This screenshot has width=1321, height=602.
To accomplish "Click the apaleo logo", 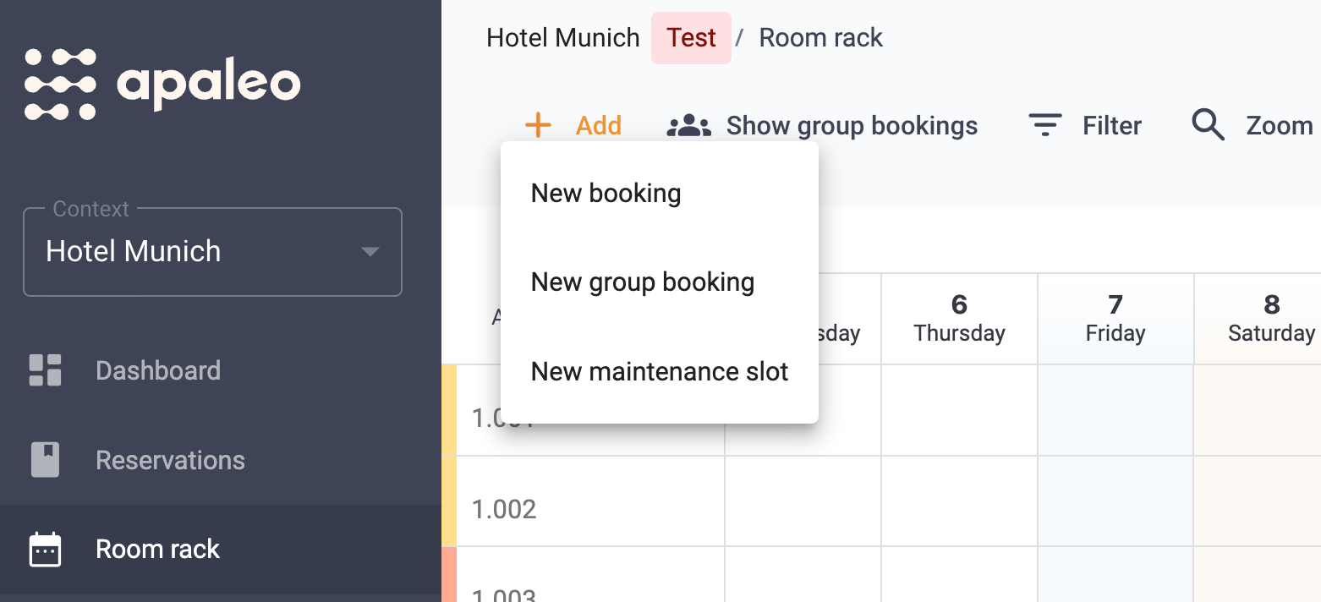I will (162, 84).
